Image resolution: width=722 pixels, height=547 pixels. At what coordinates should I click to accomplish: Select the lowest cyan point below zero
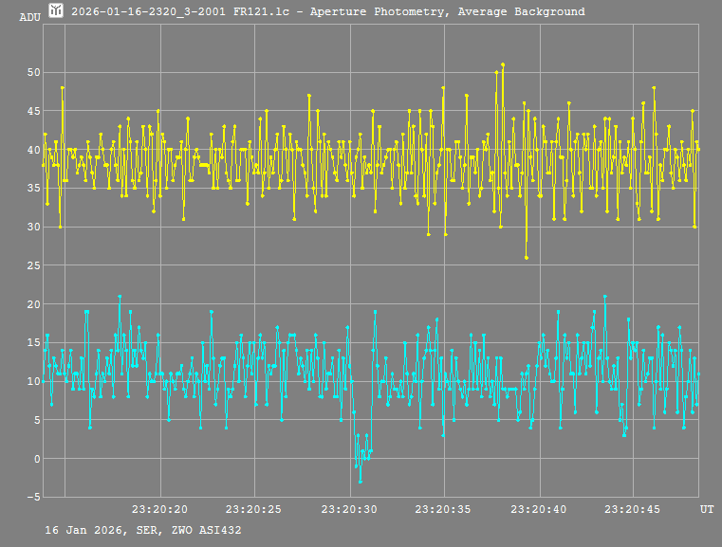pyautogui.click(x=360, y=482)
